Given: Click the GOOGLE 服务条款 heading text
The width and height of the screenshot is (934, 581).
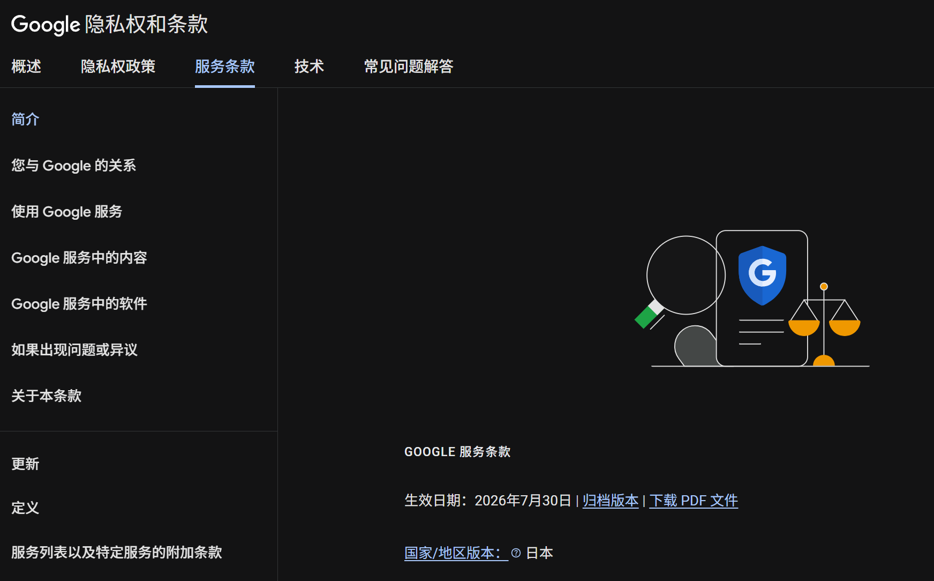Looking at the screenshot, I should (457, 452).
